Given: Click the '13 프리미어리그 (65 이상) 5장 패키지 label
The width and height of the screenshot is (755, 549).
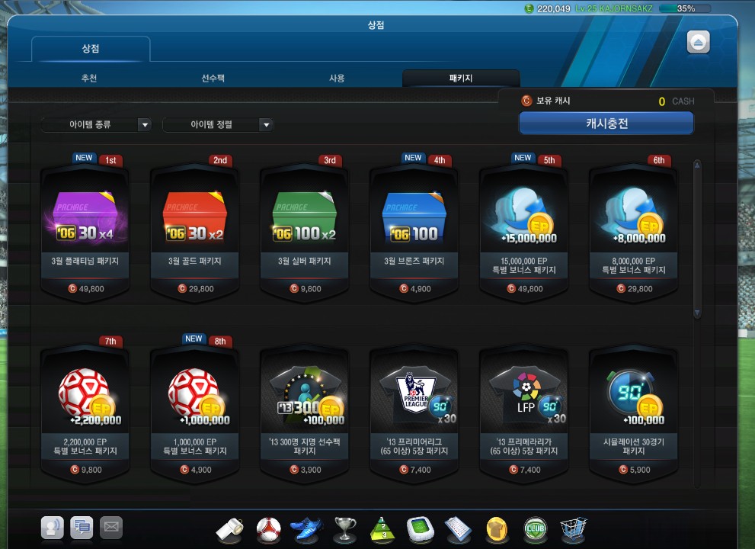Looking at the screenshot, I should (414, 446).
